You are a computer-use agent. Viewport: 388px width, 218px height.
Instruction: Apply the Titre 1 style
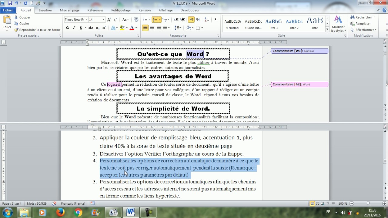pyautogui.click(x=274, y=24)
